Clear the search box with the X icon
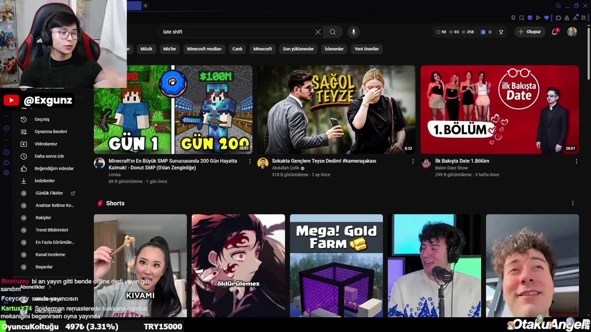591x332 pixels. pos(318,32)
